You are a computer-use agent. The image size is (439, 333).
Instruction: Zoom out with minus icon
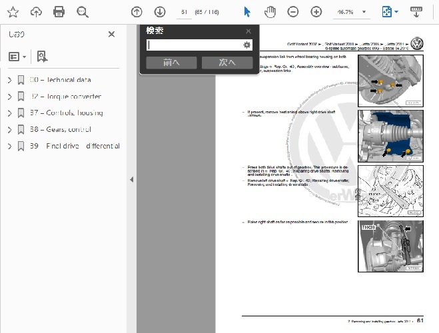[x=293, y=12]
